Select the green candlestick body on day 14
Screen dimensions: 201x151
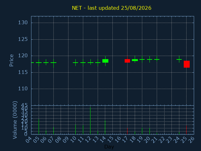tap(106, 61)
